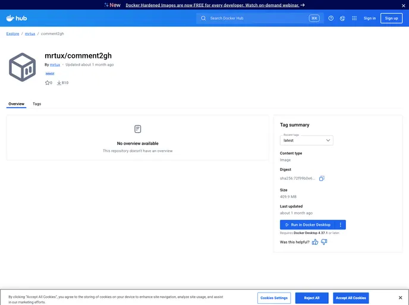Screen dimensions: 409x305
Task: Open the apps grid menu icon
Action: [x=354, y=18]
